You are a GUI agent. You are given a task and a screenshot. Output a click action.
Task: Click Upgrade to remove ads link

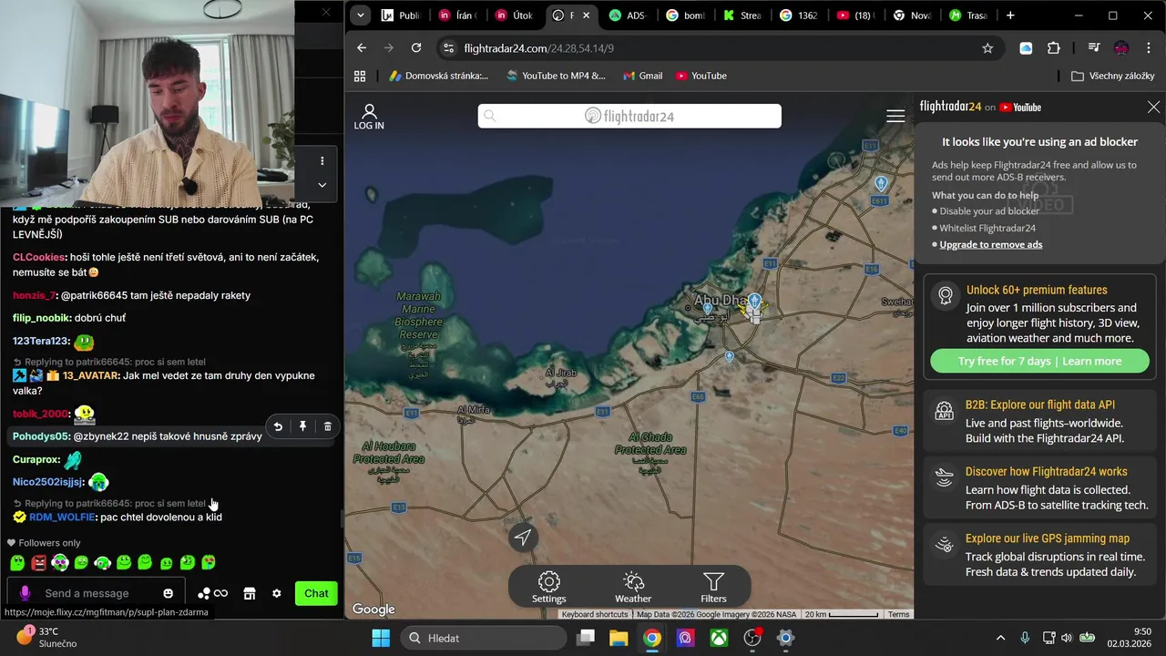click(991, 244)
